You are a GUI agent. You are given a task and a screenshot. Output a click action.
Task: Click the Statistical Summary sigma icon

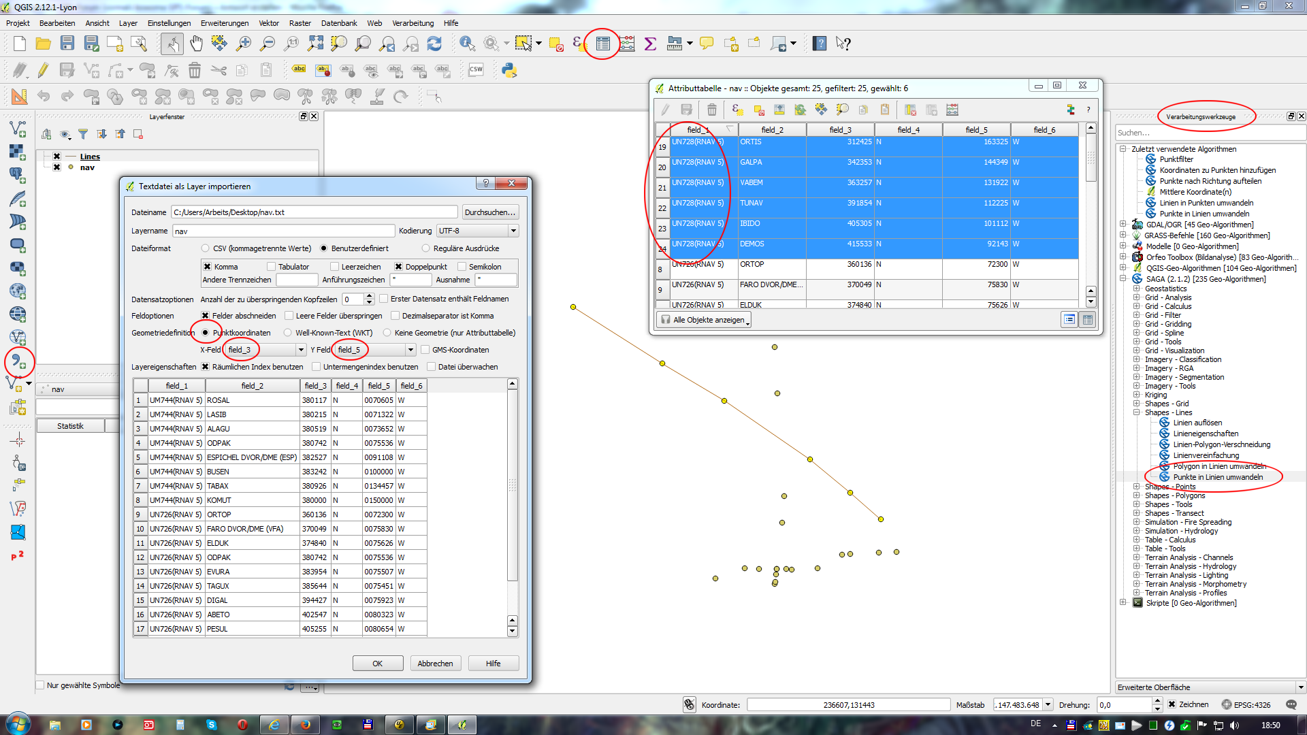(650, 44)
